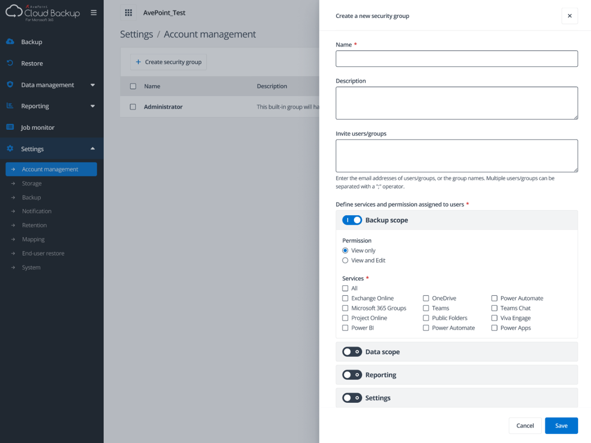Click the AvePoint Cloud Backup logo
The height and width of the screenshot is (443, 591).
click(x=42, y=12)
